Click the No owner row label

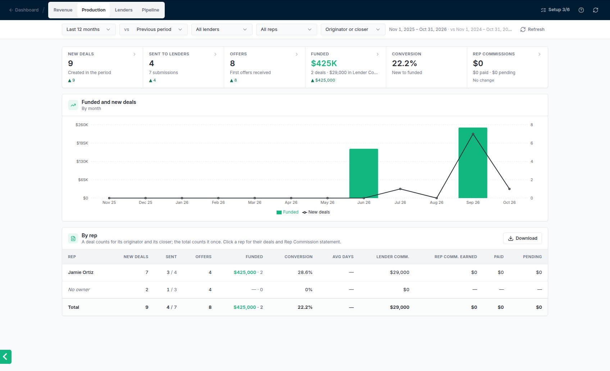click(x=79, y=290)
